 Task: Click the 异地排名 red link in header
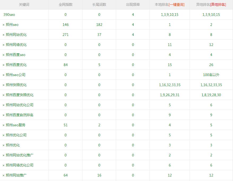tap(218, 5)
